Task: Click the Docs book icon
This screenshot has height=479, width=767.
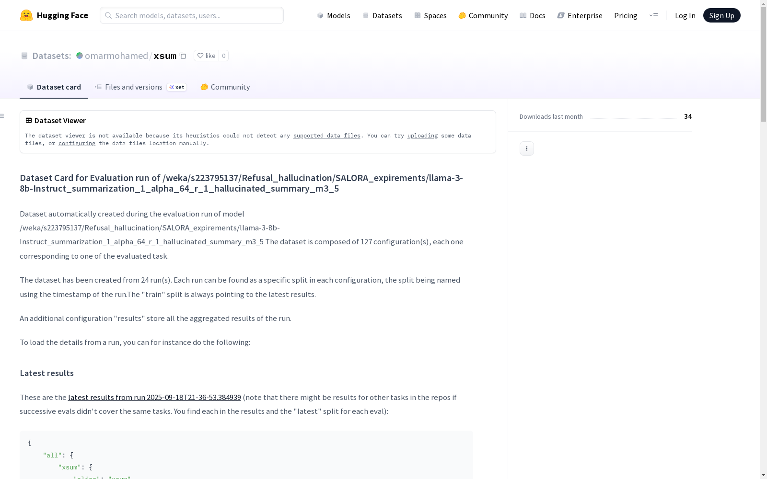Action: [x=523, y=15]
